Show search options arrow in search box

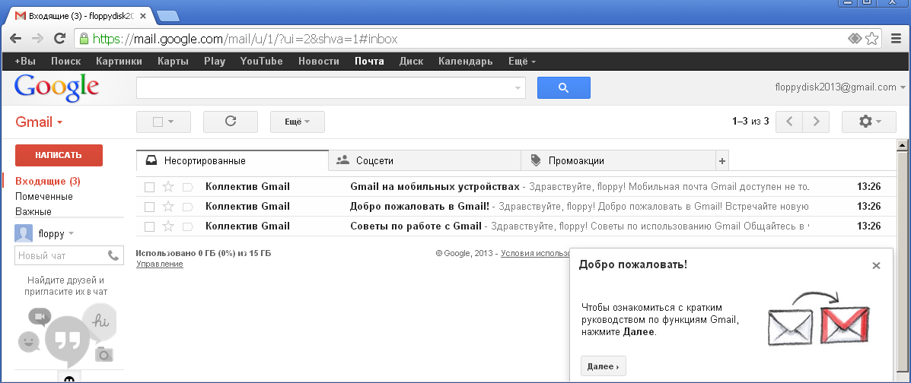coord(518,88)
